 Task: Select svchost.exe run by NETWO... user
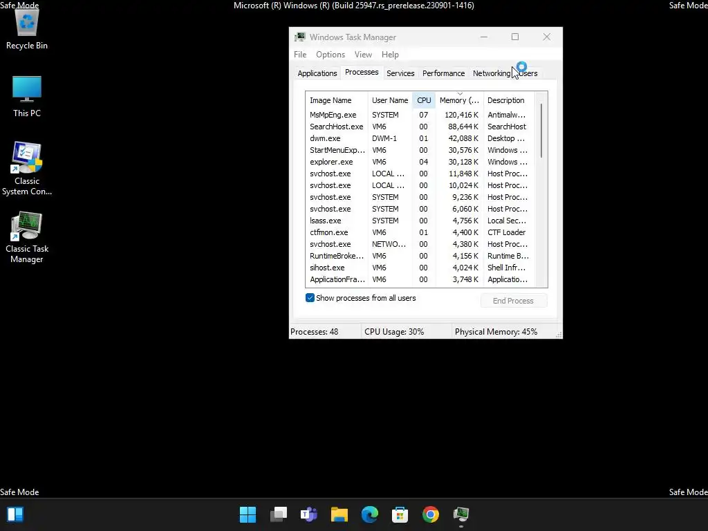pos(420,244)
